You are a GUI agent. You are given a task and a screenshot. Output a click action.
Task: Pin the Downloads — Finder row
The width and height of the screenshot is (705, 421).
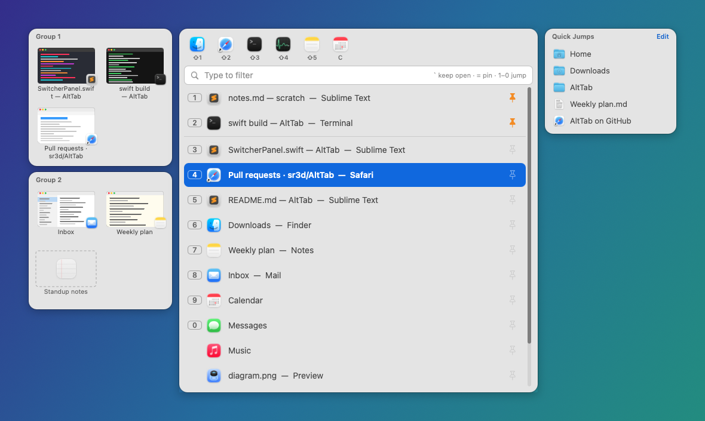click(x=512, y=225)
